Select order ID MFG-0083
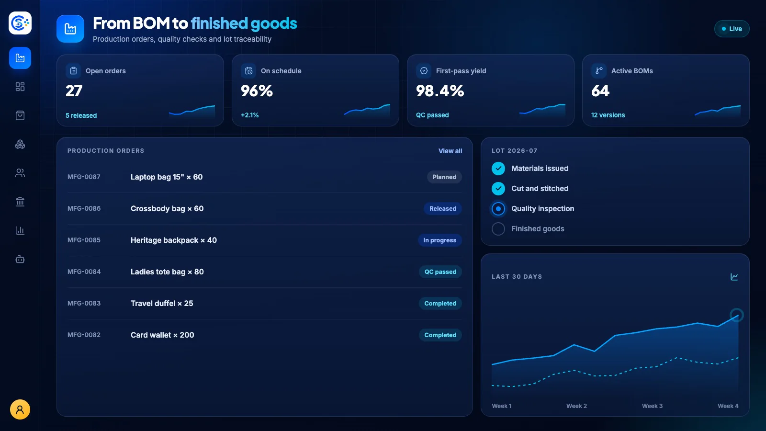 (x=84, y=303)
